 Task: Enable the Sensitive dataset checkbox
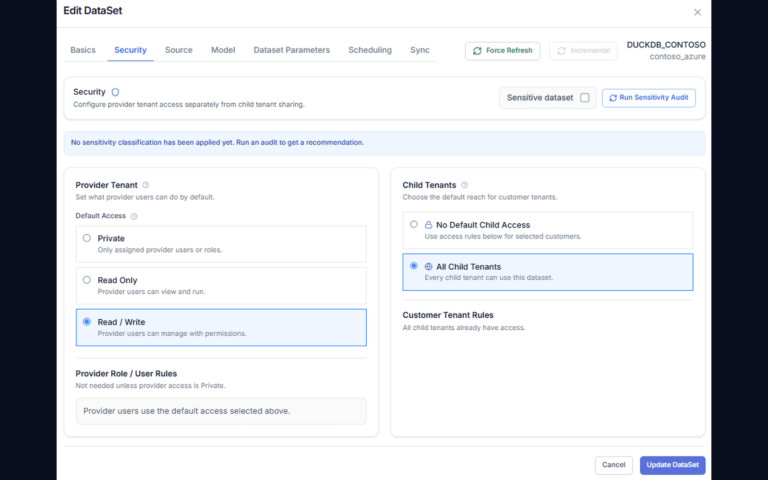point(585,98)
